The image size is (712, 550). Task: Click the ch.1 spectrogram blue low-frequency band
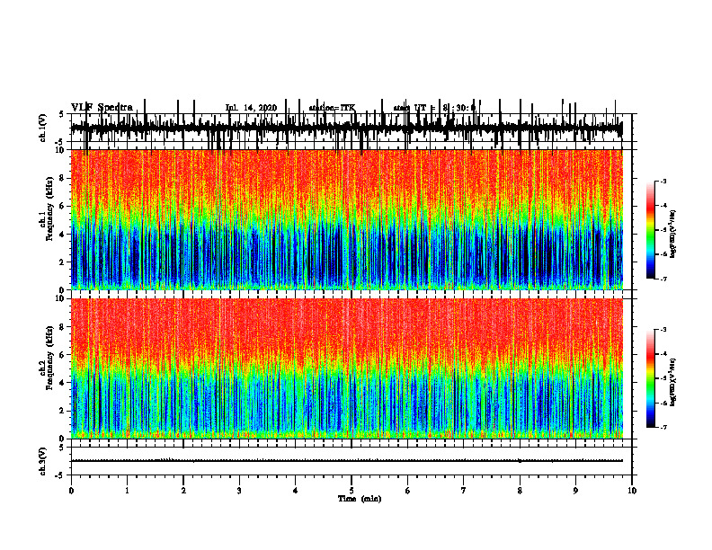click(347, 256)
